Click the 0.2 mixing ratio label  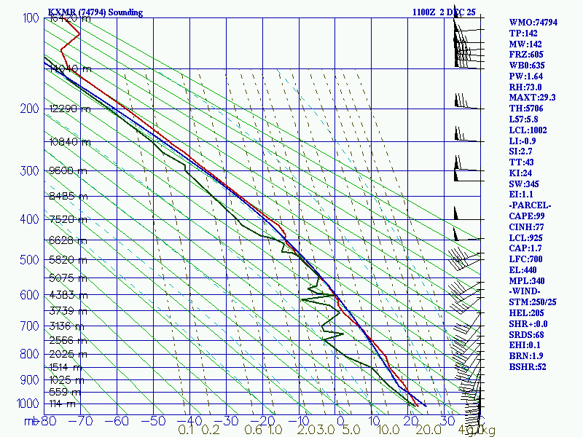211,430
